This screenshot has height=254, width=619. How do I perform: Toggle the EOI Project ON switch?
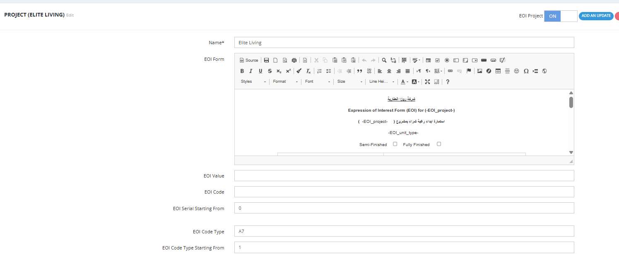click(x=561, y=16)
